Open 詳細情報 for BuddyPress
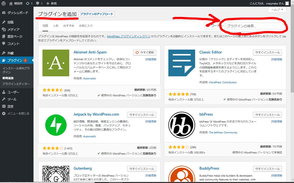This screenshot has height=183, width=294. pos(277,176)
